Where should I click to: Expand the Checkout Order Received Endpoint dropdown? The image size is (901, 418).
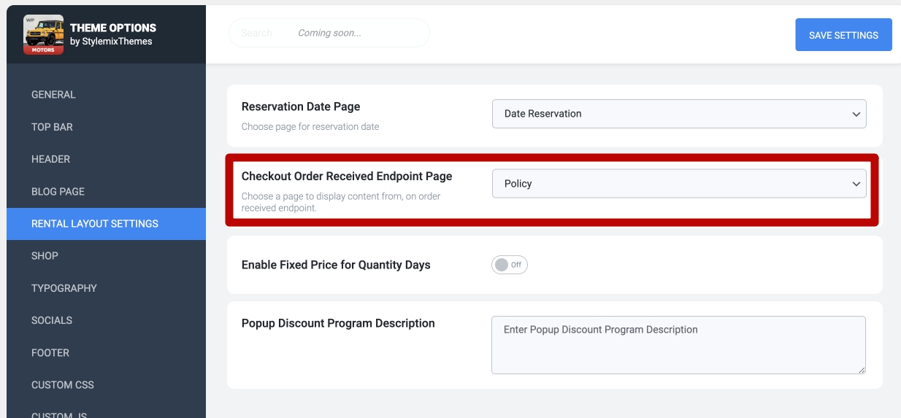coord(678,184)
